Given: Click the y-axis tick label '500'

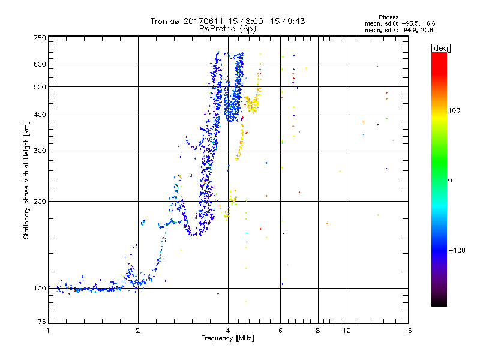Looking at the screenshot, I should click(40, 87).
